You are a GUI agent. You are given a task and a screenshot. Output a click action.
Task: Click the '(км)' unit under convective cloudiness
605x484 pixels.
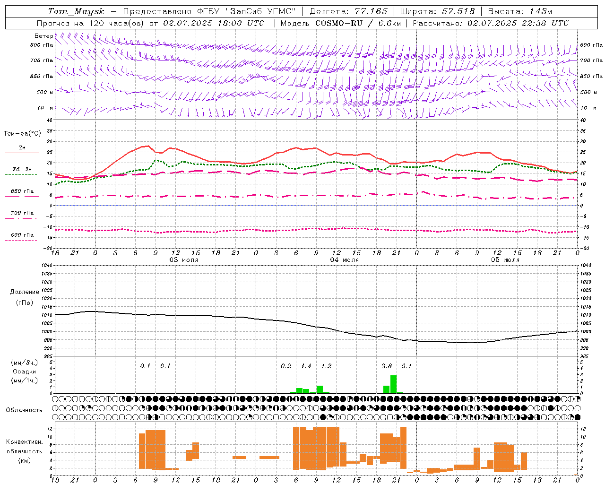[24, 460]
